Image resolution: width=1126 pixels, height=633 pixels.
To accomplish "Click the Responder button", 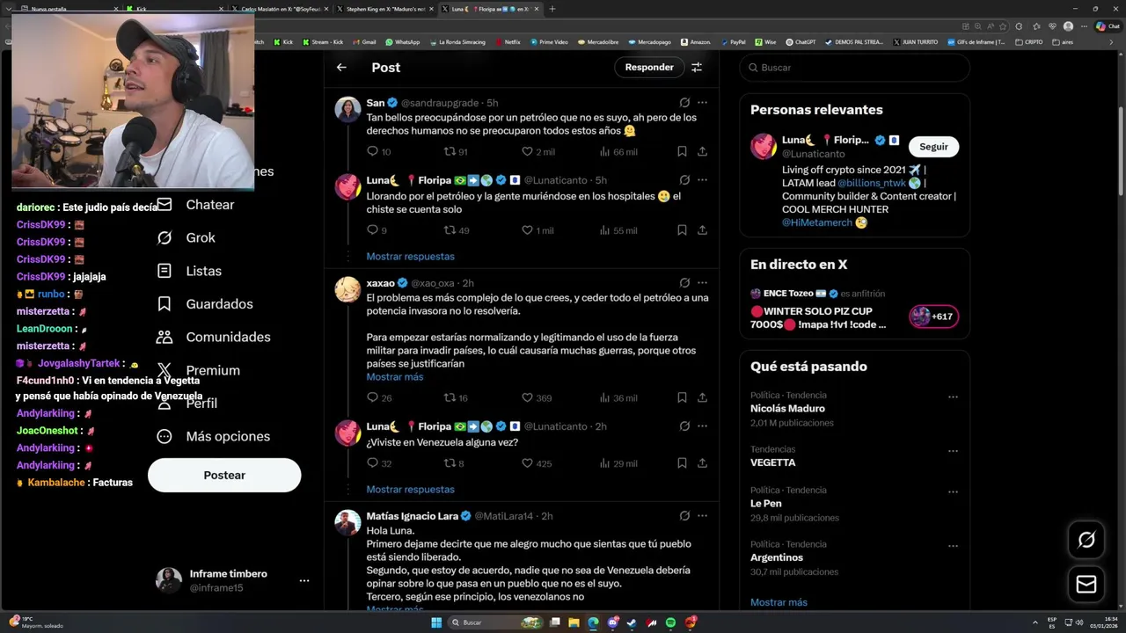I will click(649, 67).
